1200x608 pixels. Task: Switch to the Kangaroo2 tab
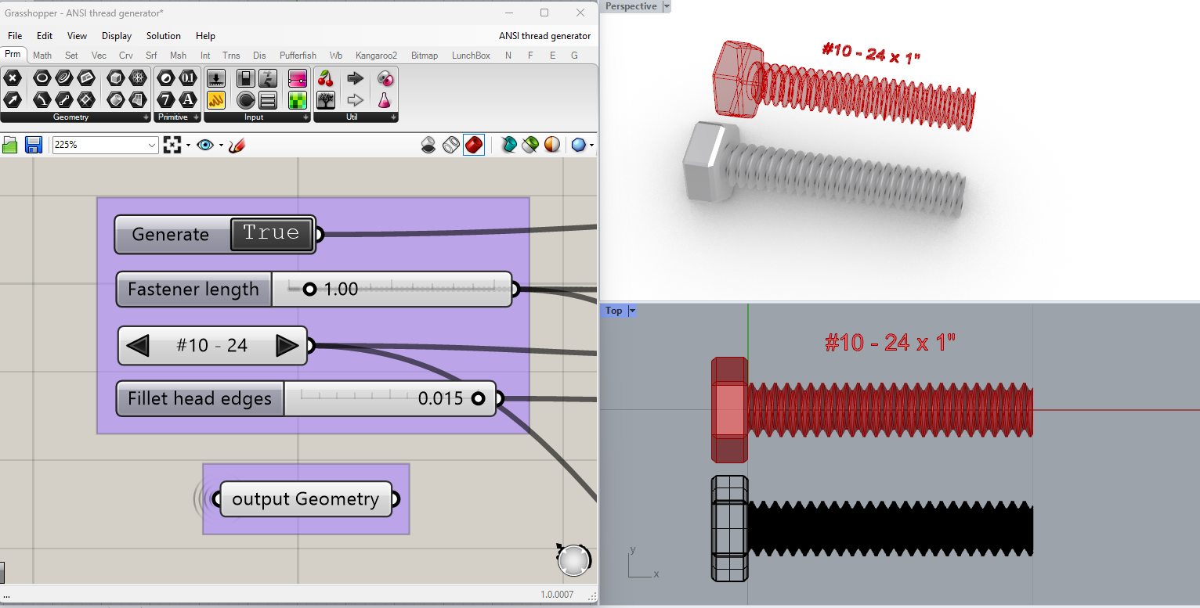376,56
